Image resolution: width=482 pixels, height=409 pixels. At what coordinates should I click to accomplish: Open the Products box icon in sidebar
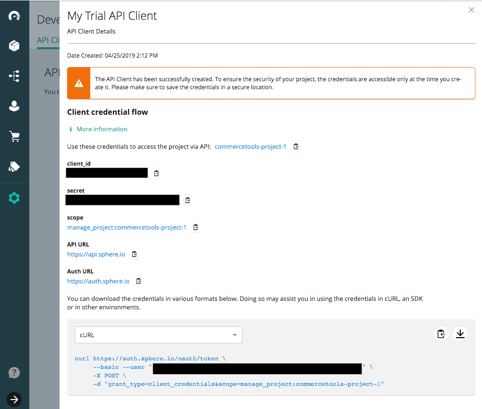click(14, 46)
